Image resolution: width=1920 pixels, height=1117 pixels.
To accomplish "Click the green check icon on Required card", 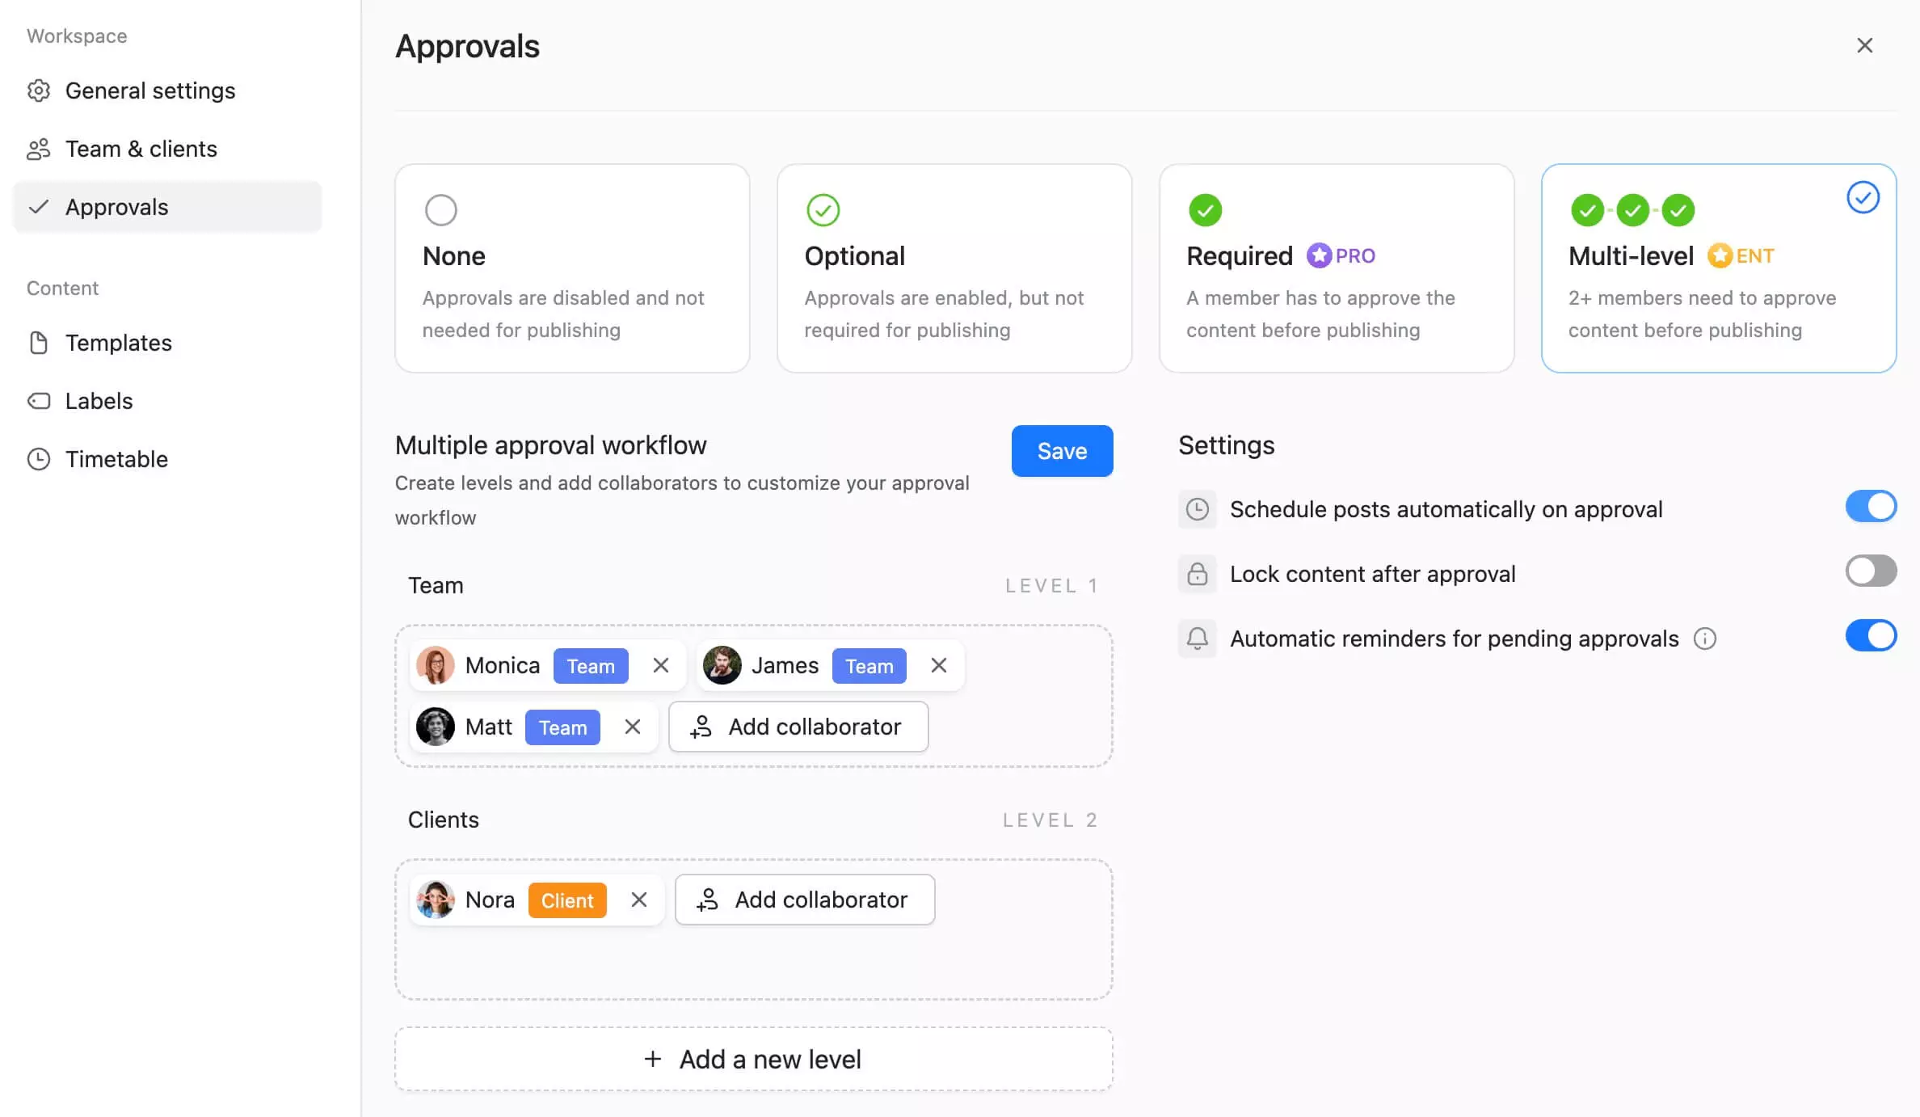I will (x=1205, y=210).
